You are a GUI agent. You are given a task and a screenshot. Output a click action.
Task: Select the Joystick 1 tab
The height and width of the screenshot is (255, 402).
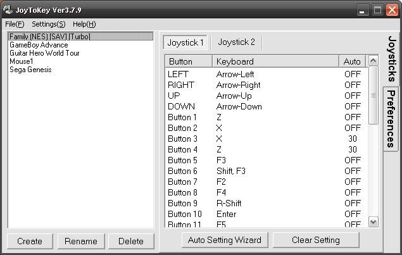(x=185, y=42)
